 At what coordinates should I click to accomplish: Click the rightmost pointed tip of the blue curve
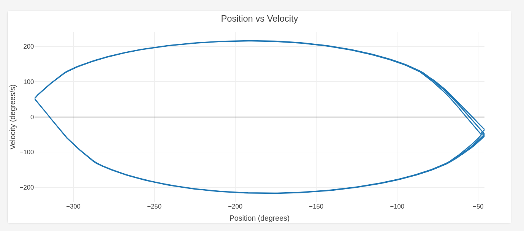(x=484, y=133)
